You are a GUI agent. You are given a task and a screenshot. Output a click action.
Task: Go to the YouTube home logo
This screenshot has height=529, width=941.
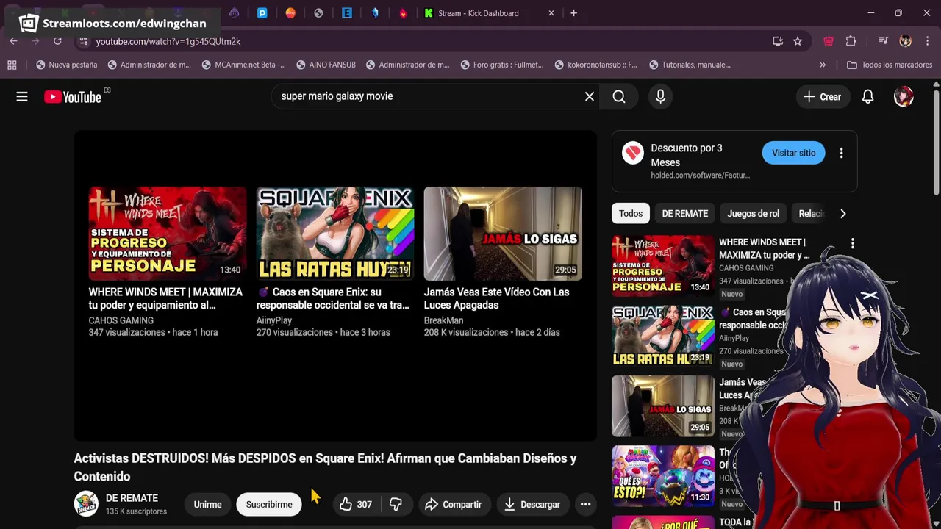pyautogui.click(x=72, y=96)
